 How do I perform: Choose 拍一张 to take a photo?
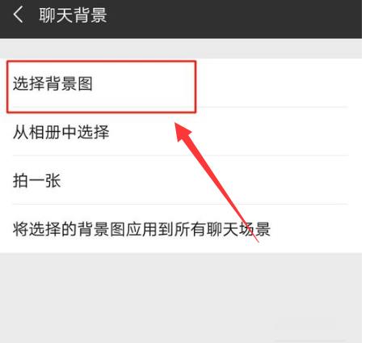click(x=181, y=180)
